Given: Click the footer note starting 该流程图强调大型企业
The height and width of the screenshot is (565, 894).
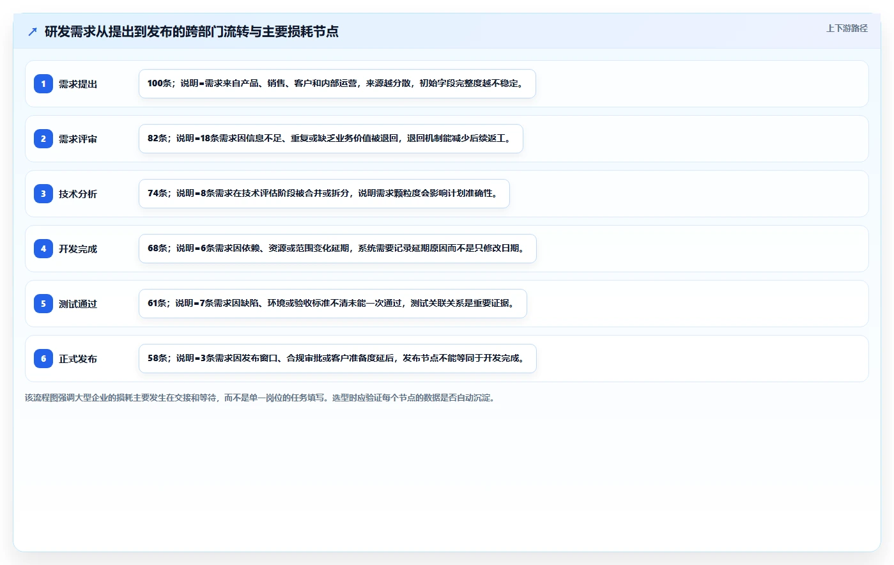Looking at the screenshot, I should [261, 398].
